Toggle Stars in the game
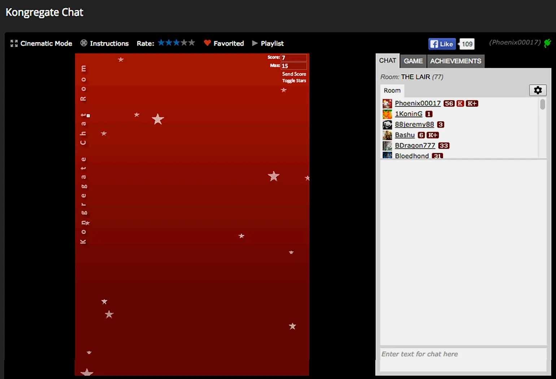Screen dimensions: 556x379 (x=294, y=81)
